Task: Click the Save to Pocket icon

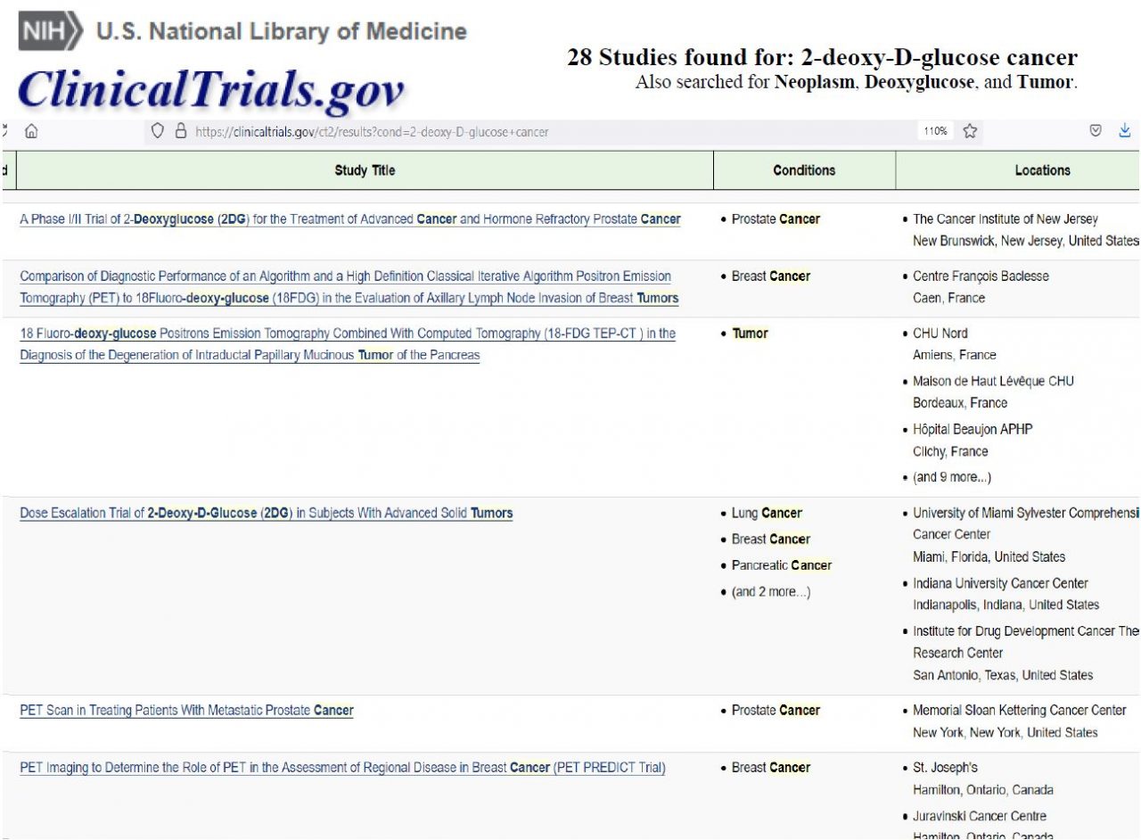Action: tap(1096, 132)
